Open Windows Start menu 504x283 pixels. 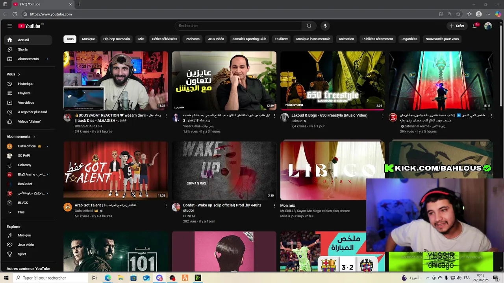(x=6, y=278)
